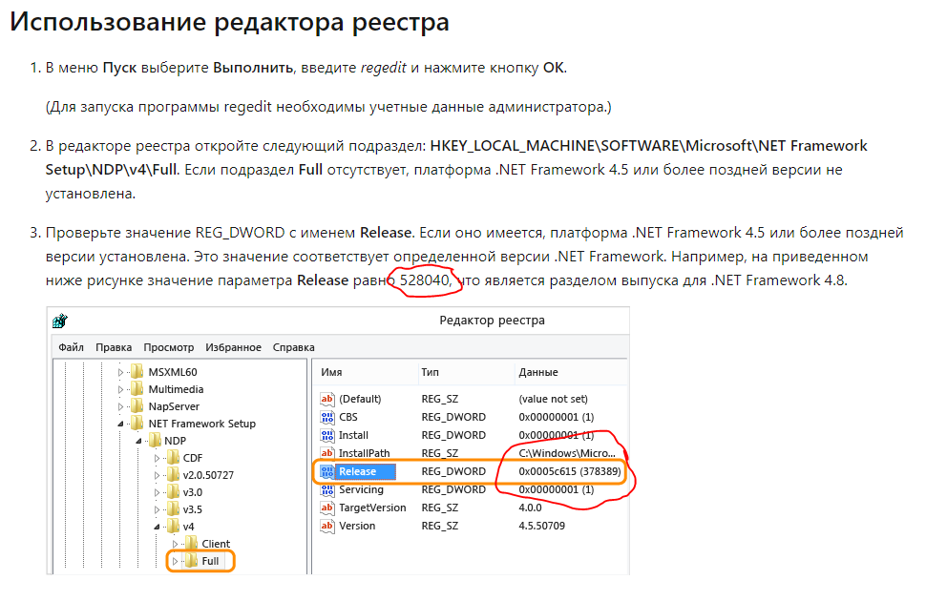
Task: Click the 4.0.0 data cell
Action: [x=530, y=508]
